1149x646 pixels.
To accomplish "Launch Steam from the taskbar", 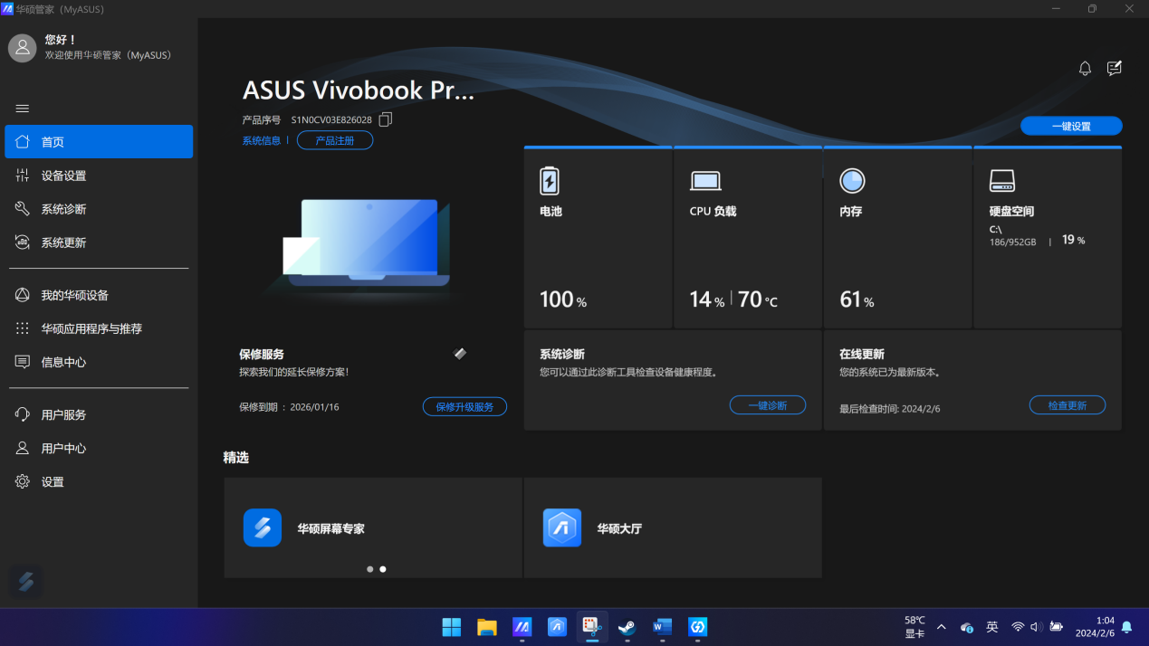I will coord(627,627).
